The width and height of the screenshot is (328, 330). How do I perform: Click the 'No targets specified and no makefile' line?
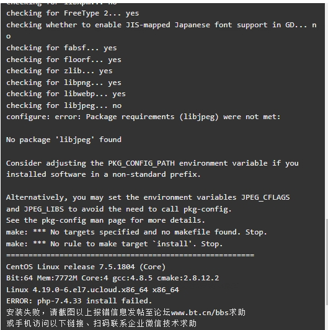click(136, 232)
